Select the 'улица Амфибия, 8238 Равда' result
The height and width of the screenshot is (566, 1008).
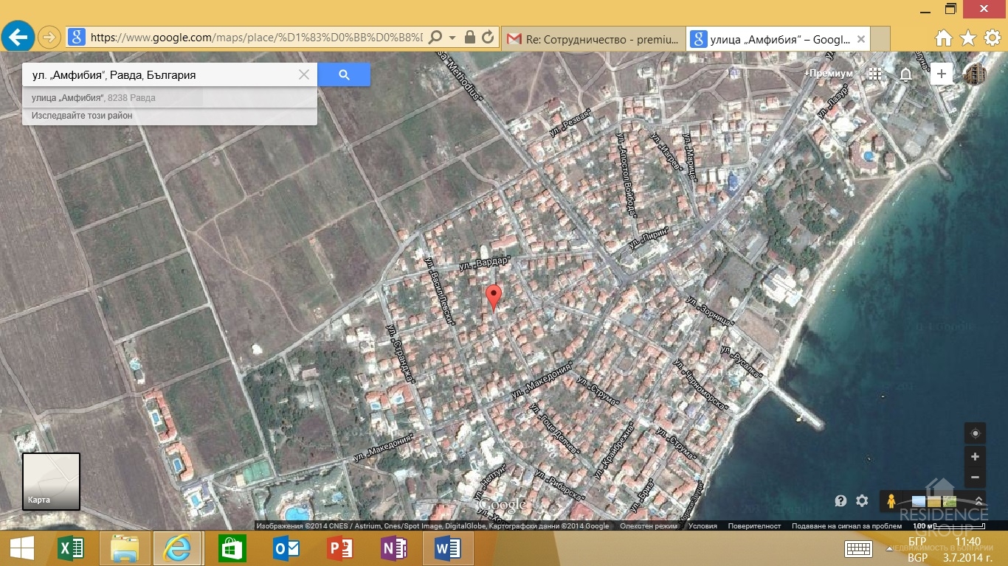click(x=170, y=97)
